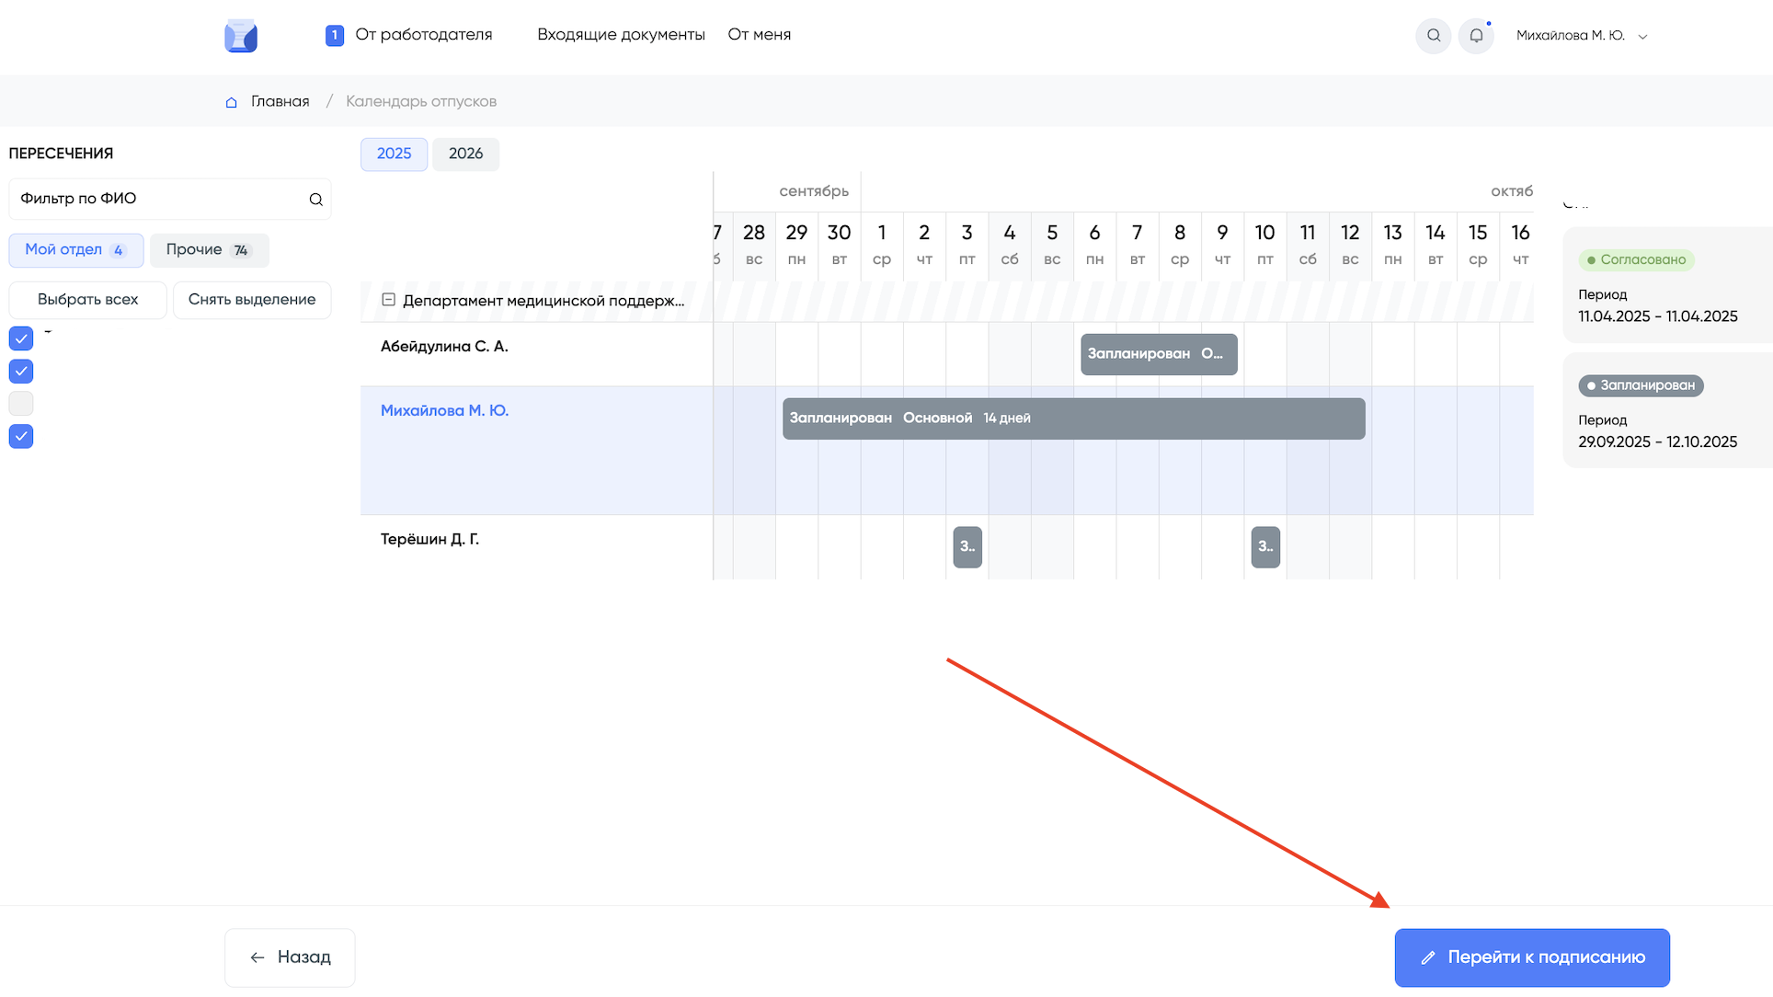Open Входящие документы menu
Viewport: 1773px width, 997px height.
tap(621, 35)
